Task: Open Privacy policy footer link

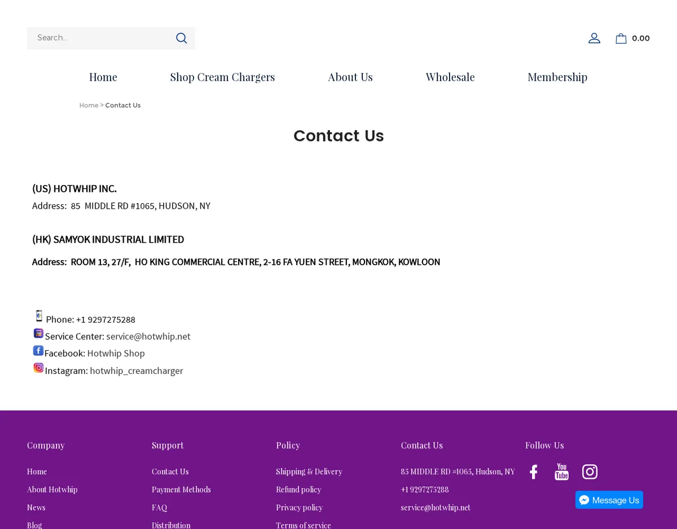Action: click(300, 508)
